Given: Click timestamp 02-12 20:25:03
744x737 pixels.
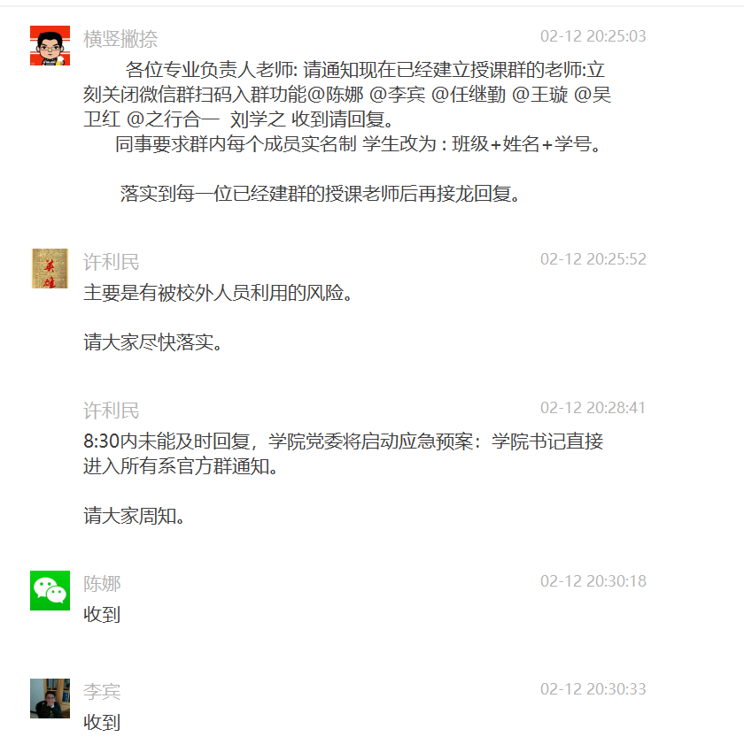Looking at the screenshot, I should coord(593,36).
